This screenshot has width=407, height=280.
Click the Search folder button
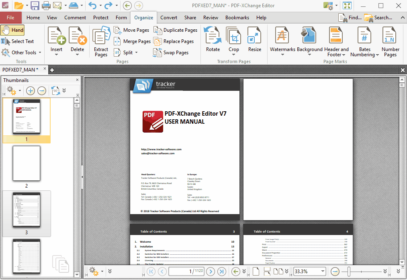(x=378, y=18)
